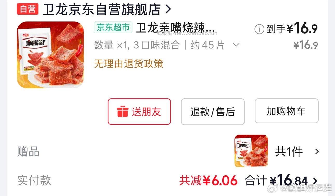Tap the 京东超市 tag
Screen dimensions: 335x196
tap(113, 27)
